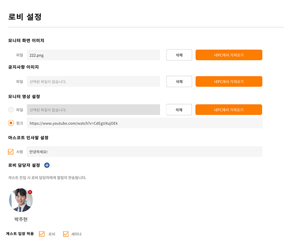Import monitor screen image via 내PC에서 가져오기
The width and height of the screenshot is (284, 252).
tap(229, 55)
